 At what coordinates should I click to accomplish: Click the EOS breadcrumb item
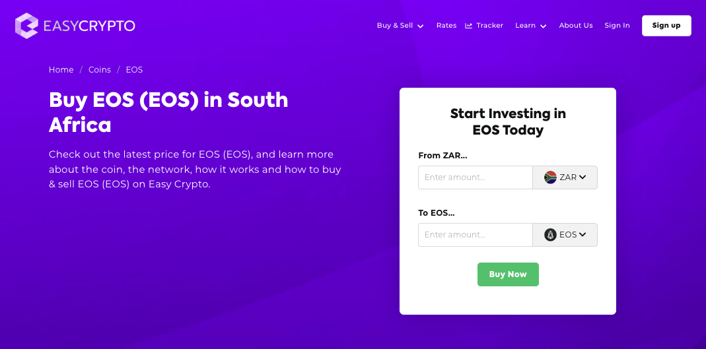pos(134,70)
